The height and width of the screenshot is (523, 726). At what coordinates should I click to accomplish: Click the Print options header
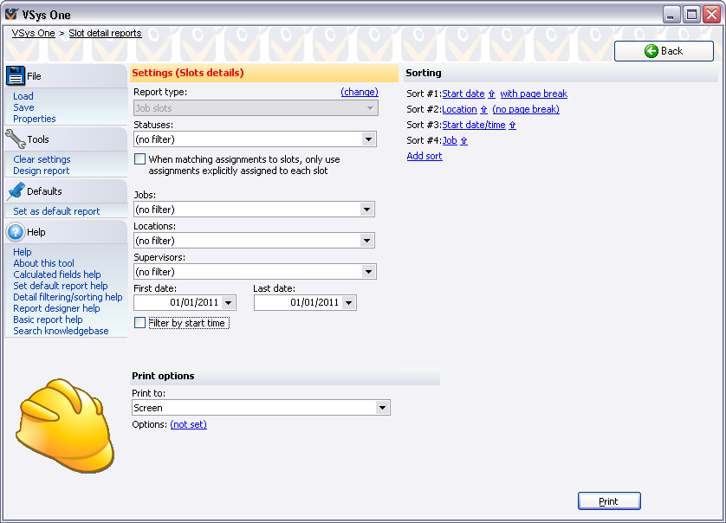(285, 376)
